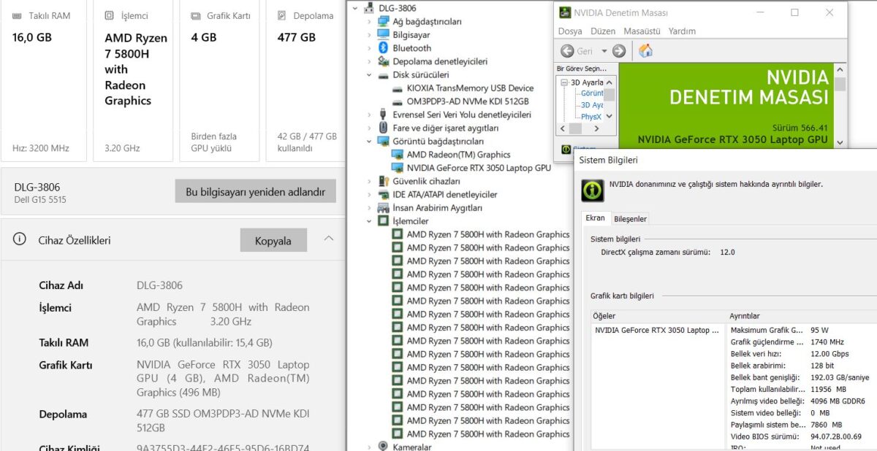Click the KIOXIA TransMemory USB drive icon
This screenshot has width=877, height=451.
click(x=398, y=88)
